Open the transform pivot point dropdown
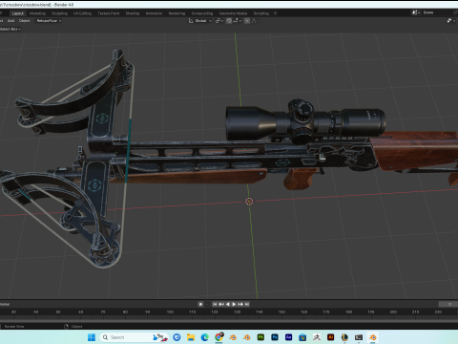This screenshot has width=458, height=344. click(x=219, y=21)
